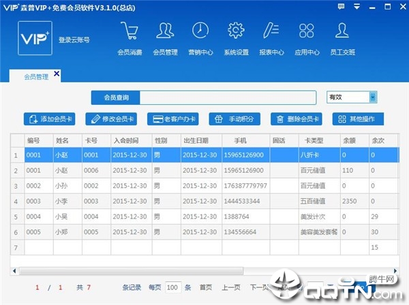The height and width of the screenshot is (305, 409).
Task: Click the horizontal scrollbar right arrow
Action: click(x=395, y=271)
